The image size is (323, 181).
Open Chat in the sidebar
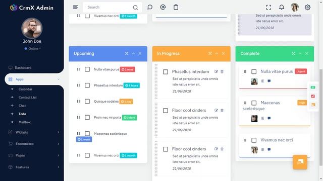coord(22,106)
